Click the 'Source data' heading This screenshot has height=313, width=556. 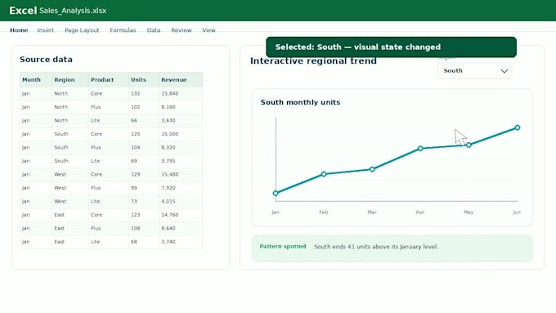46,60
